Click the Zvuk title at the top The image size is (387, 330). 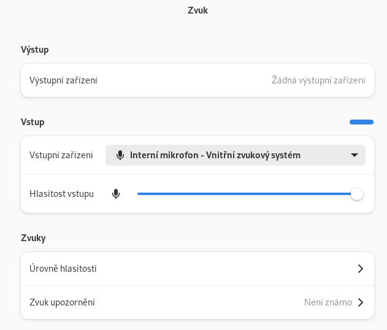pos(197,10)
